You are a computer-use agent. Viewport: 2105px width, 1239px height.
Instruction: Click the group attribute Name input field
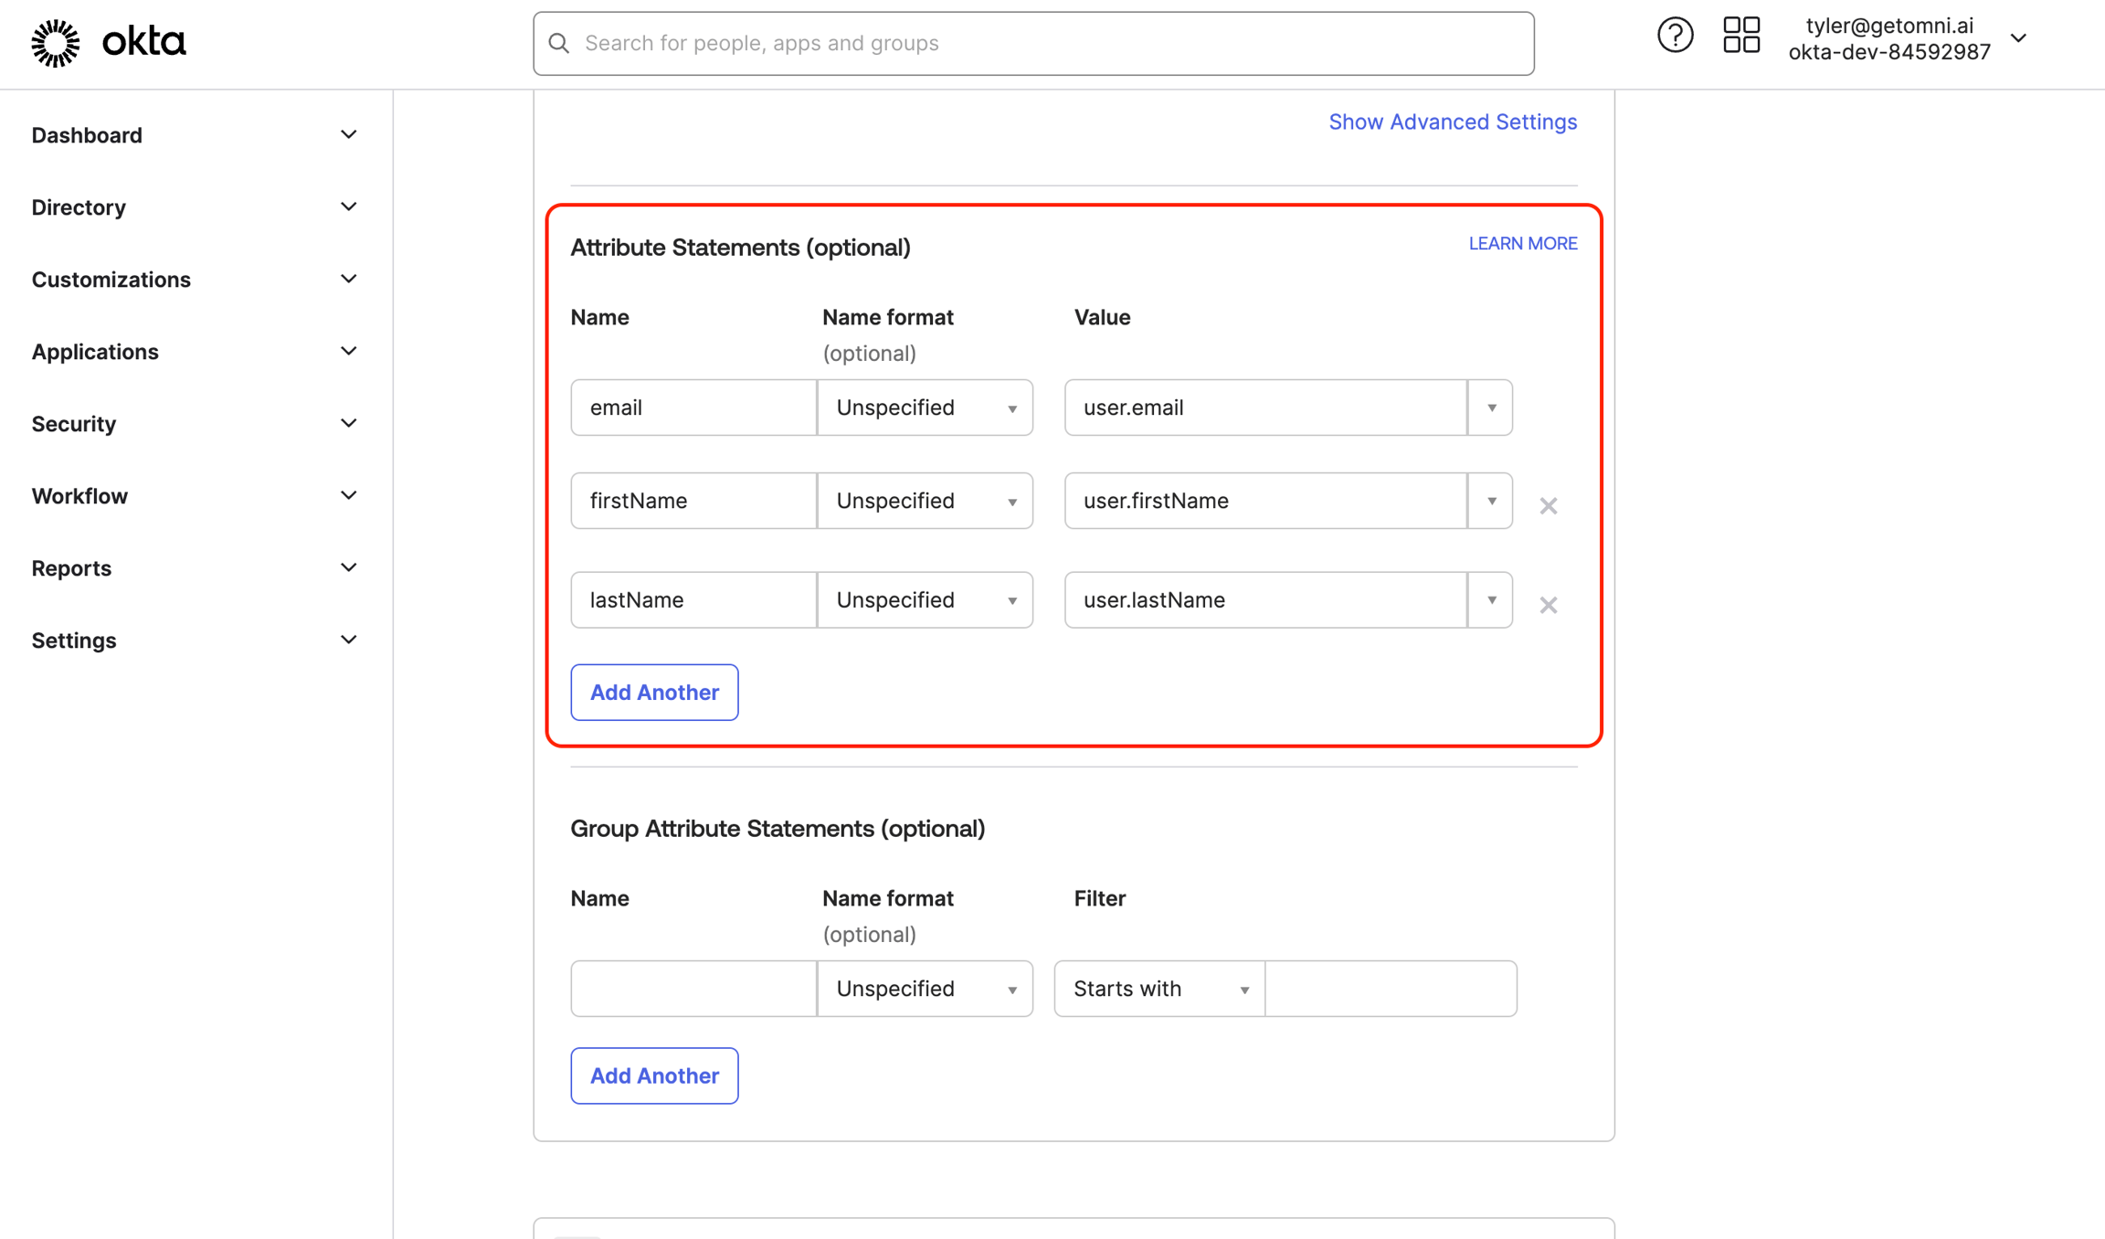click(x=692, y=989)
